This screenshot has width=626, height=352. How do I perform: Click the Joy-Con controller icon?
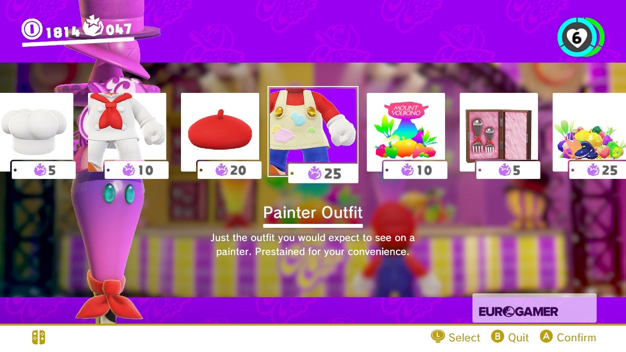[39, 337]
